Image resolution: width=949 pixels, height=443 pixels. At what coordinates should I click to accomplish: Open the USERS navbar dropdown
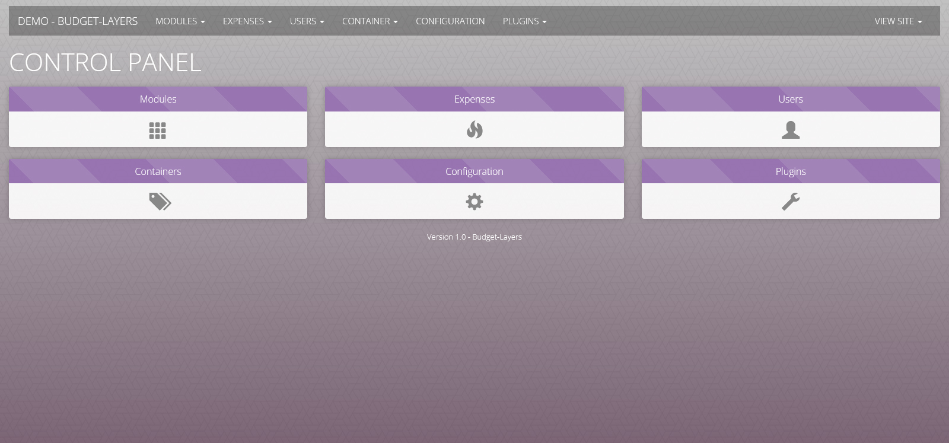307,21
